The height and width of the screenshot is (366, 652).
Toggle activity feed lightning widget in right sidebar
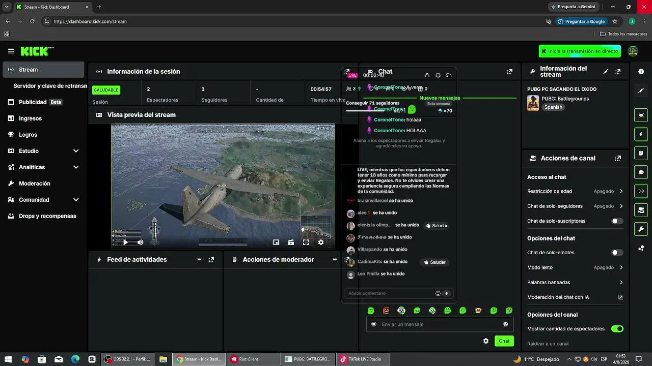click(x=641, y=134)
